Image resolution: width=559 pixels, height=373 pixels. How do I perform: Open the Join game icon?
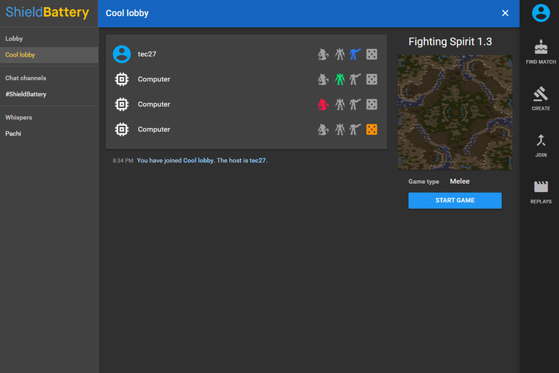[x=540, y=145]
